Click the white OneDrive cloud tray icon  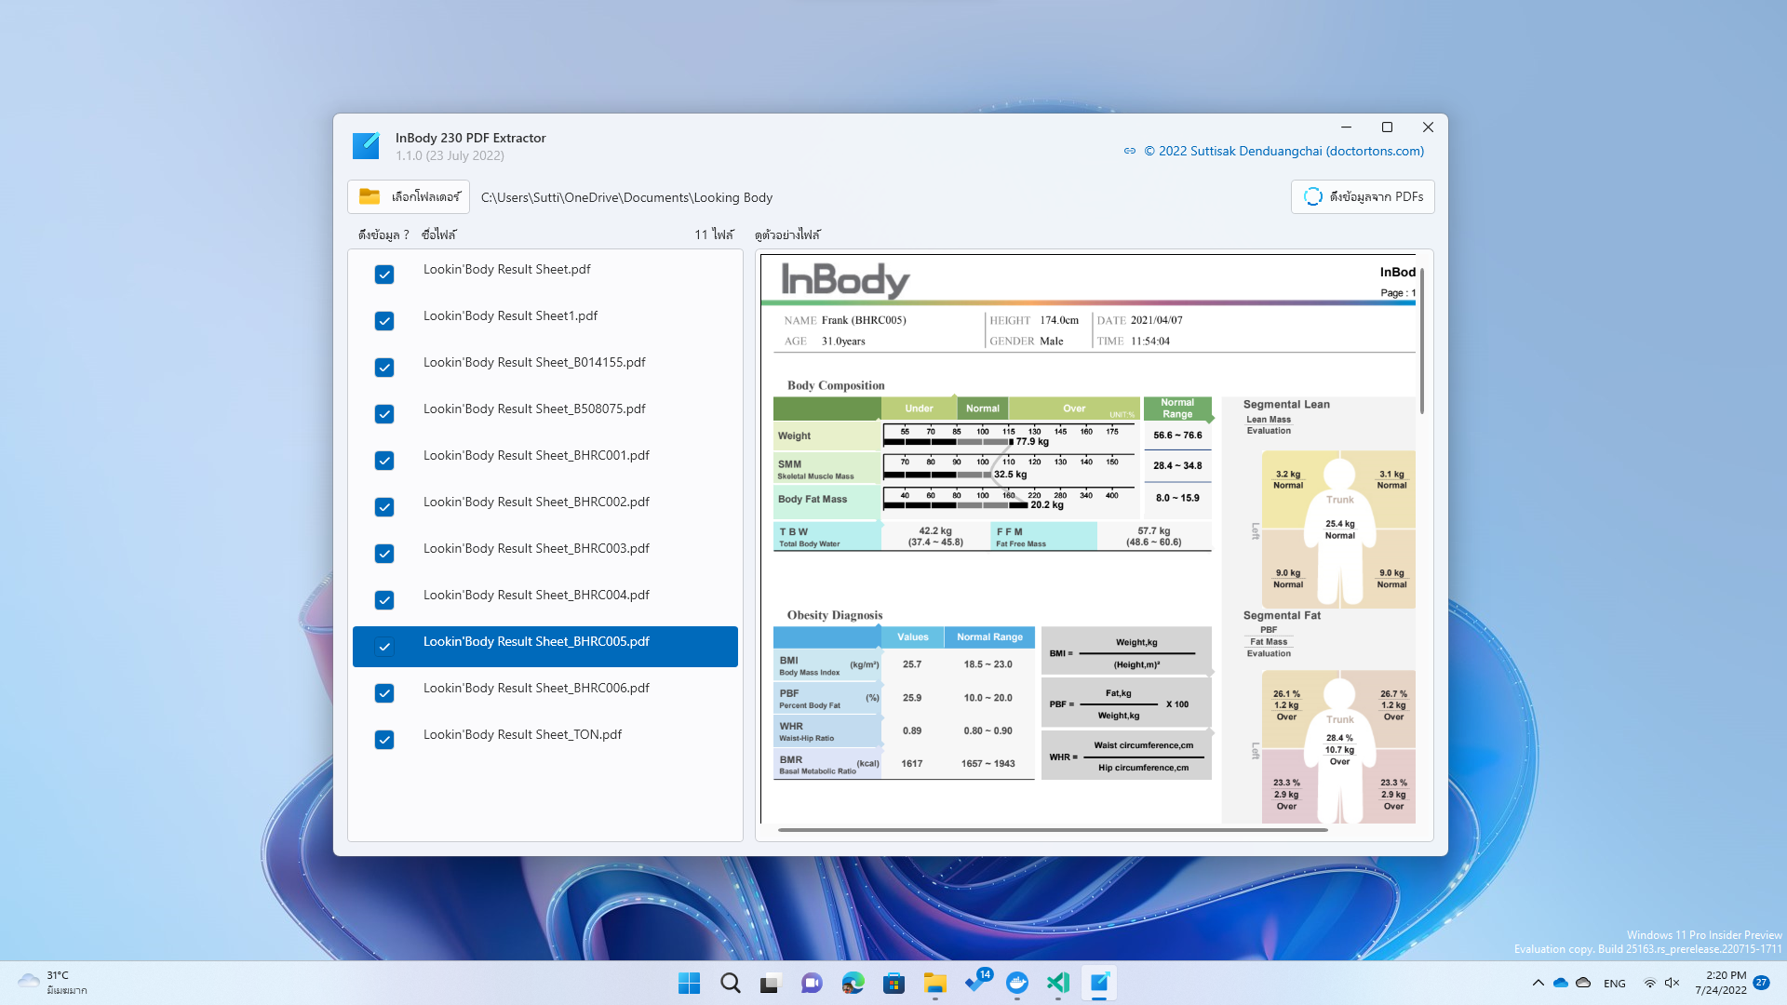(1583, 983)
